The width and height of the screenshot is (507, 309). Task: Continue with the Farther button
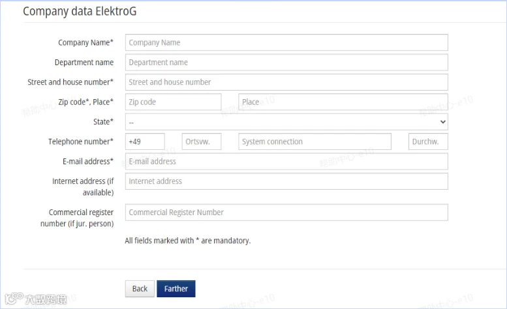coord(176,289)
